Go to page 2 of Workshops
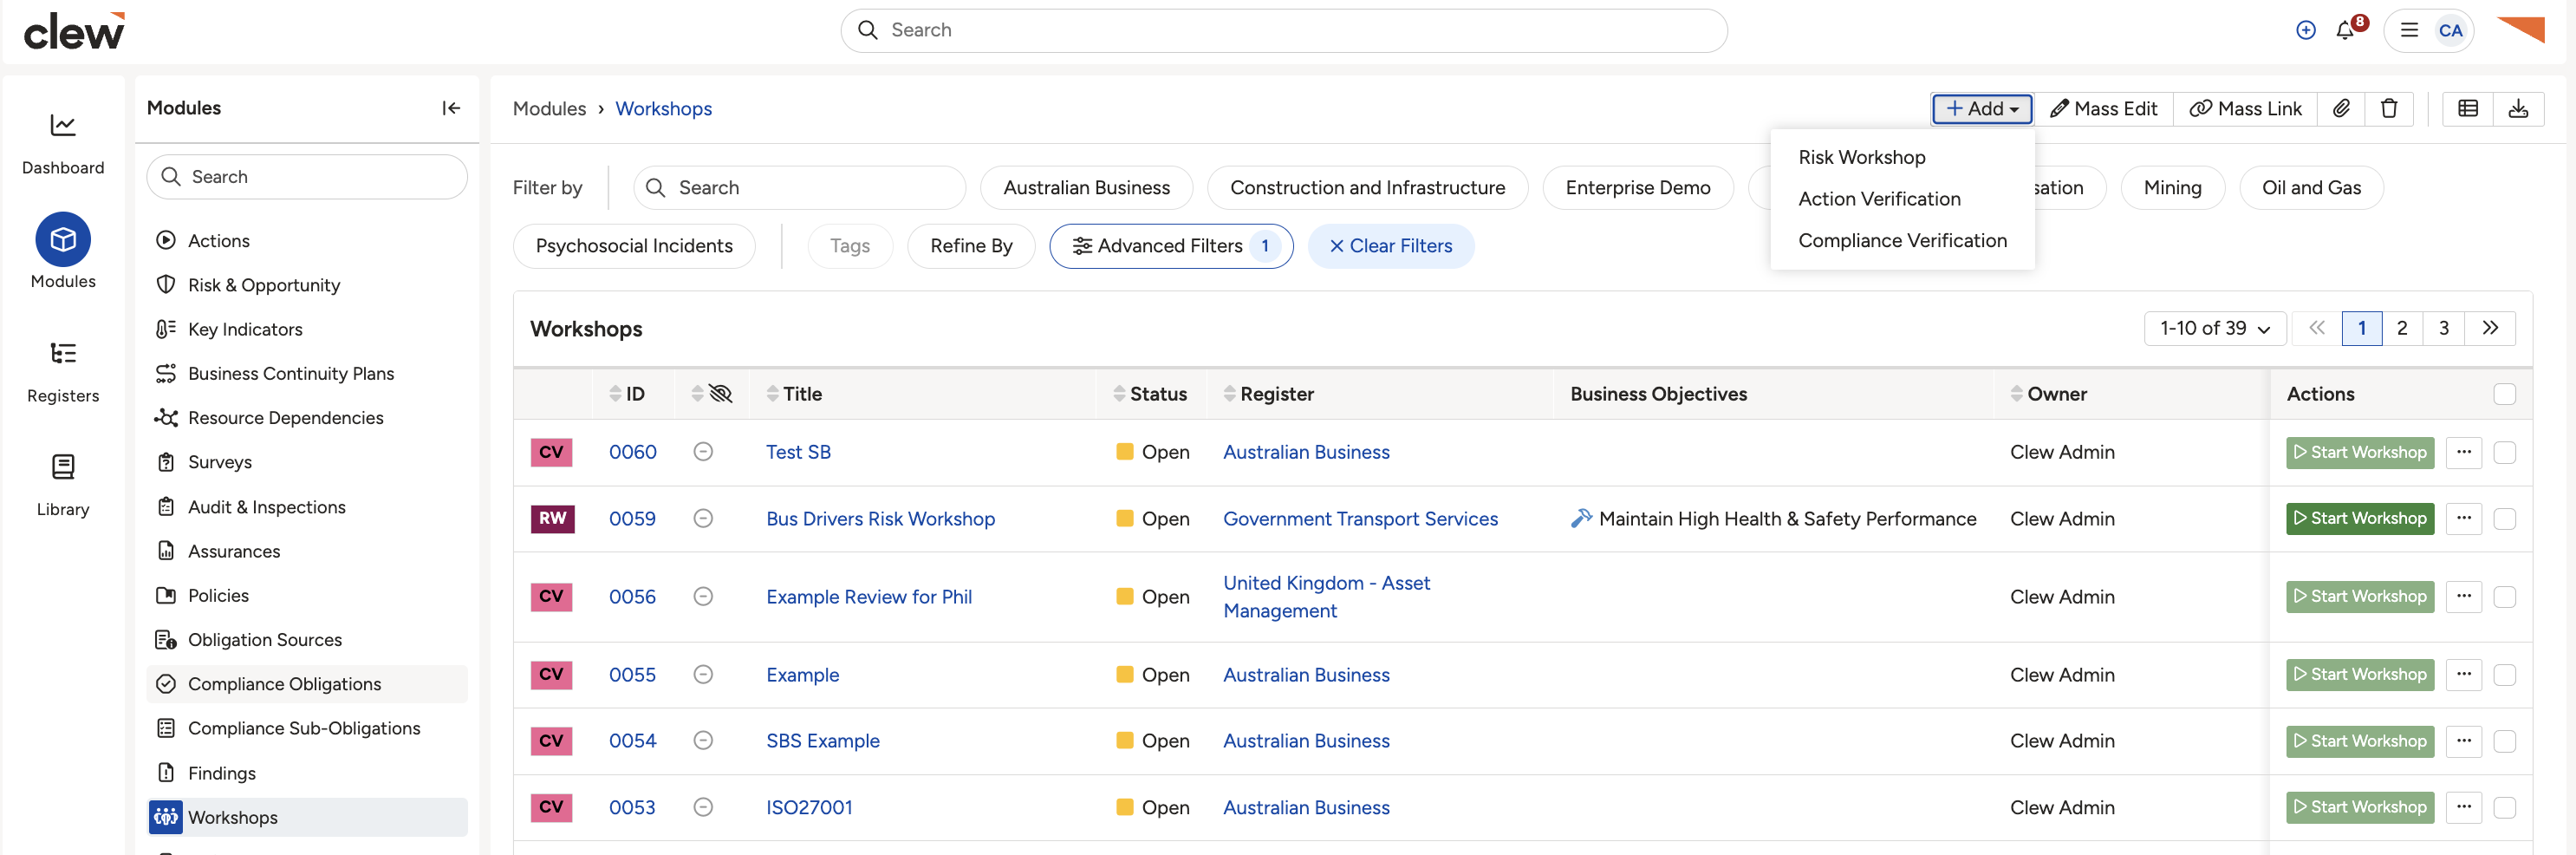2576x855 pixels. (x=2401, y=328)
